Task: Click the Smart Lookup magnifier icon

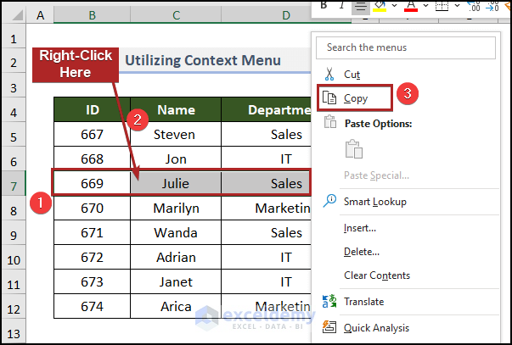Action: point(329,201)
